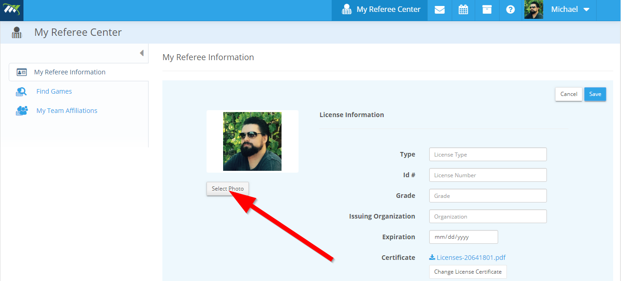Click Change License Certificate button
Screen dimensions: 621x281
pyautogui.click(x=468, y=272)
